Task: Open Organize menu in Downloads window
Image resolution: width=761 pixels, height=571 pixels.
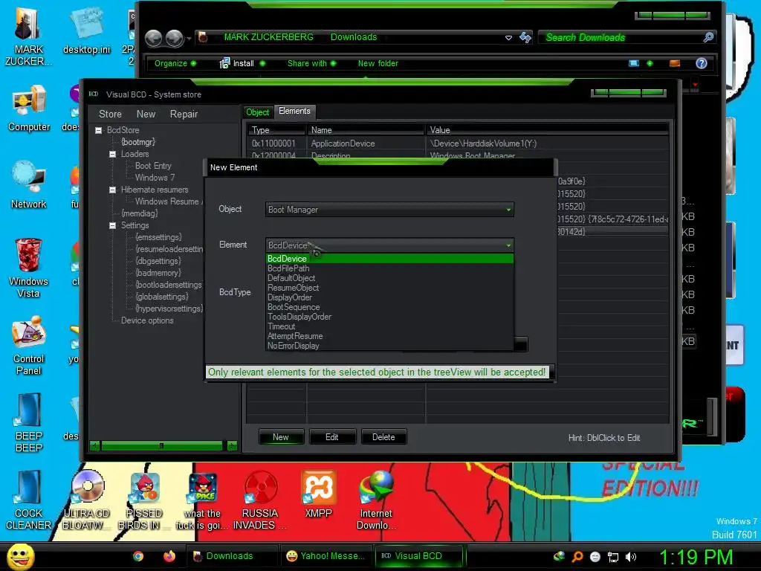Action: point(175,64)
